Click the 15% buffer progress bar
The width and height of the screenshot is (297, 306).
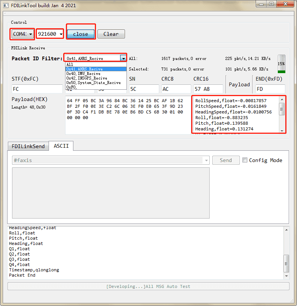click(x=282, y=64)
